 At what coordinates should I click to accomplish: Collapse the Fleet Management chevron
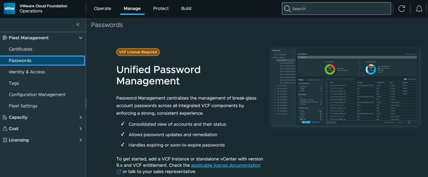tap(81, 38)
